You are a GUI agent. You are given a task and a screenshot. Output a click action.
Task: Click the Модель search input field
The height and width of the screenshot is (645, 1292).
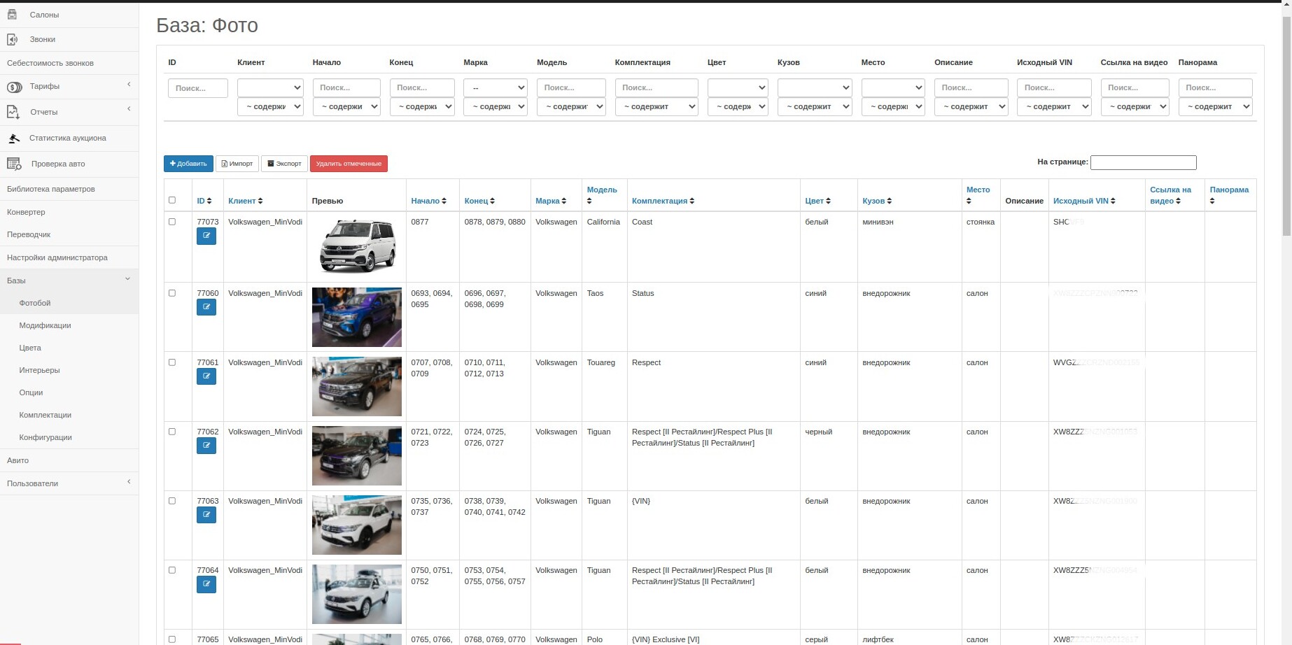point(571,87)
